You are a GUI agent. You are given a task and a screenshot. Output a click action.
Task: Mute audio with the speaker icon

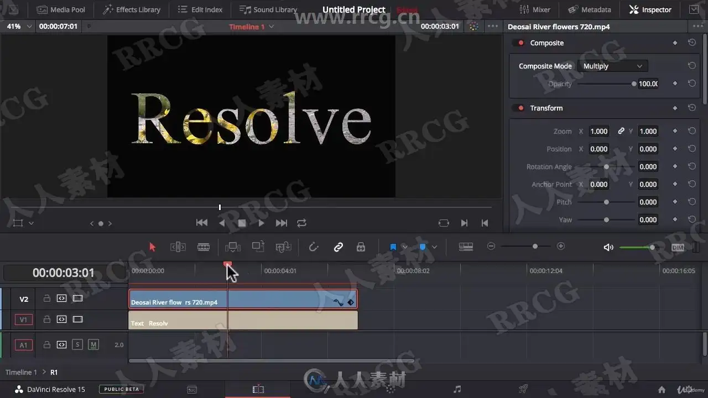pos(608,247)
